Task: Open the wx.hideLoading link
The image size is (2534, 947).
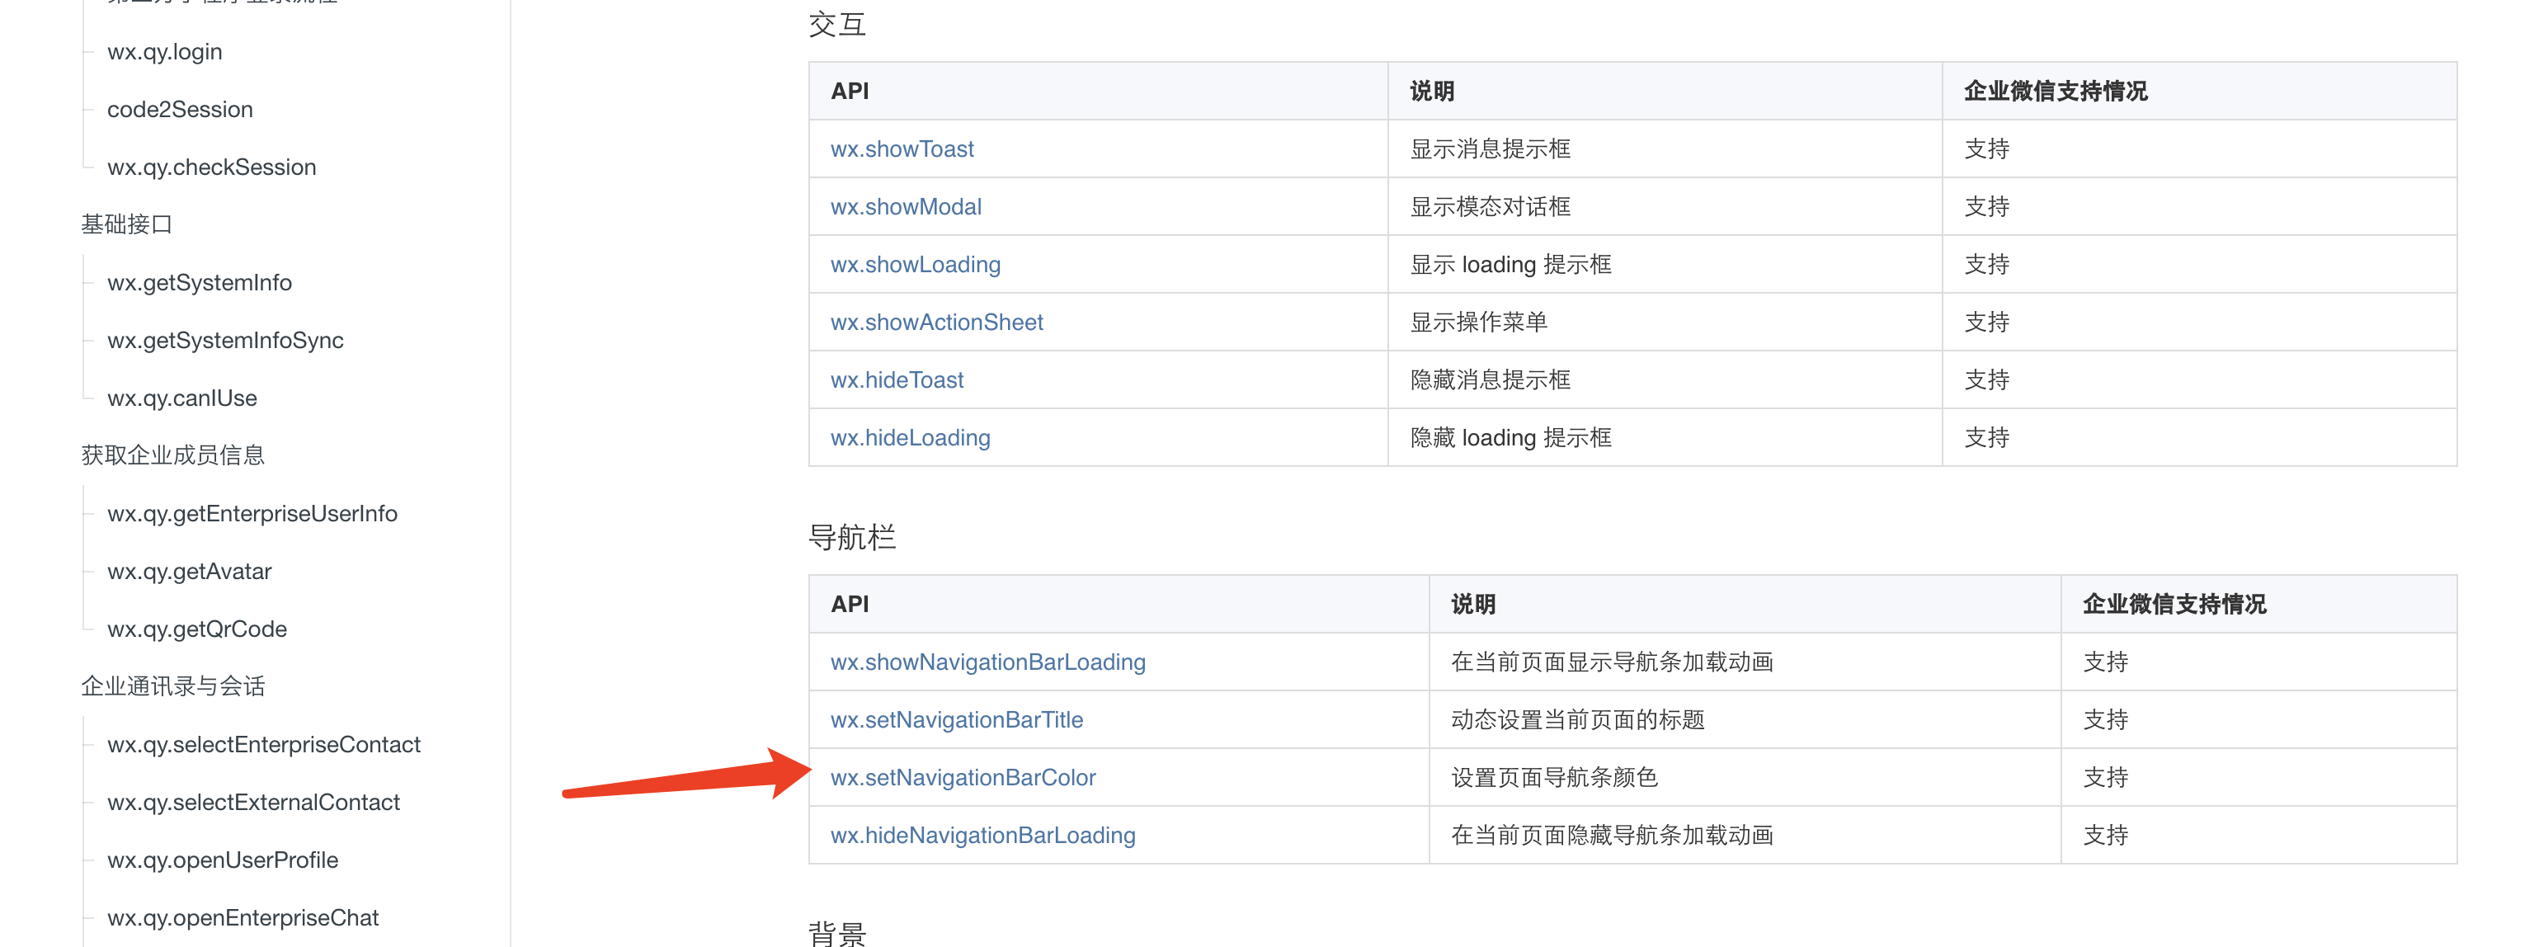Action: (x=910, y=437)
